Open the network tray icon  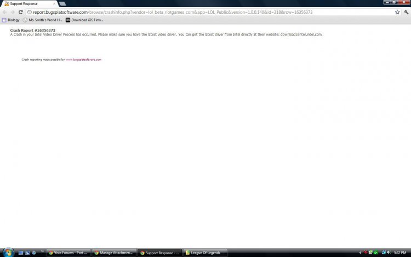point(384,253)
